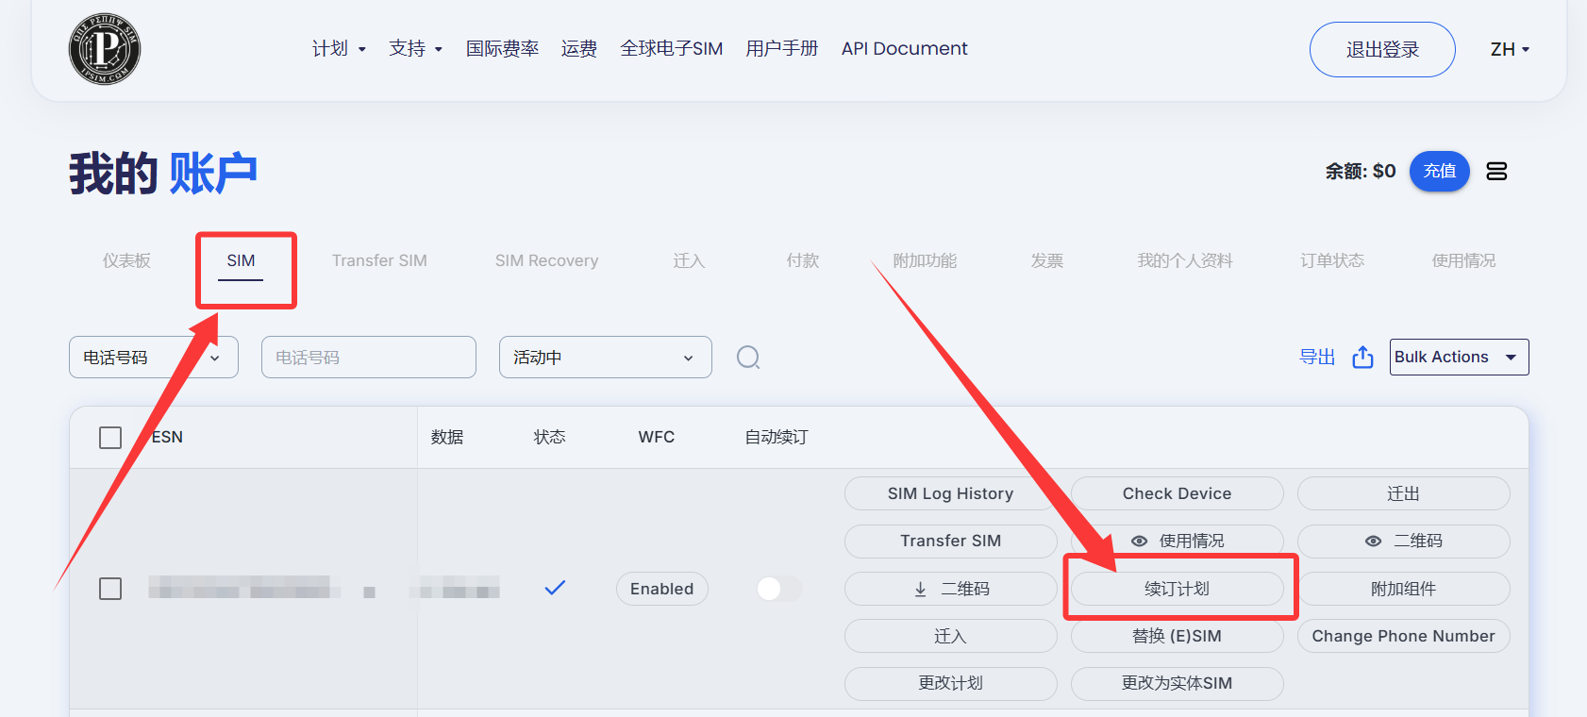Switch to the 仪表板 tab
Viewport: 1587px width, 717px height.
126,260
